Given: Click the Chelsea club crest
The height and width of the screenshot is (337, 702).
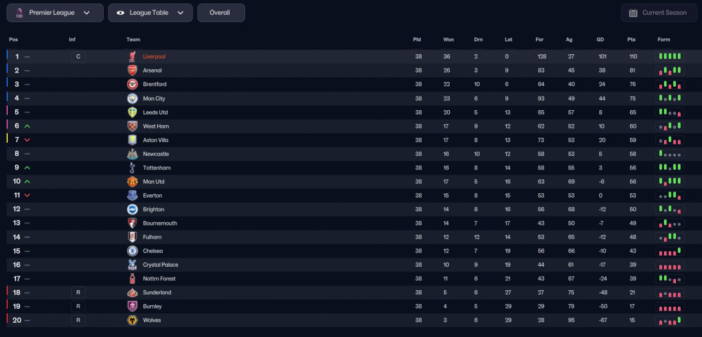Looking at the screenshot, I should (x=132, y=251).
